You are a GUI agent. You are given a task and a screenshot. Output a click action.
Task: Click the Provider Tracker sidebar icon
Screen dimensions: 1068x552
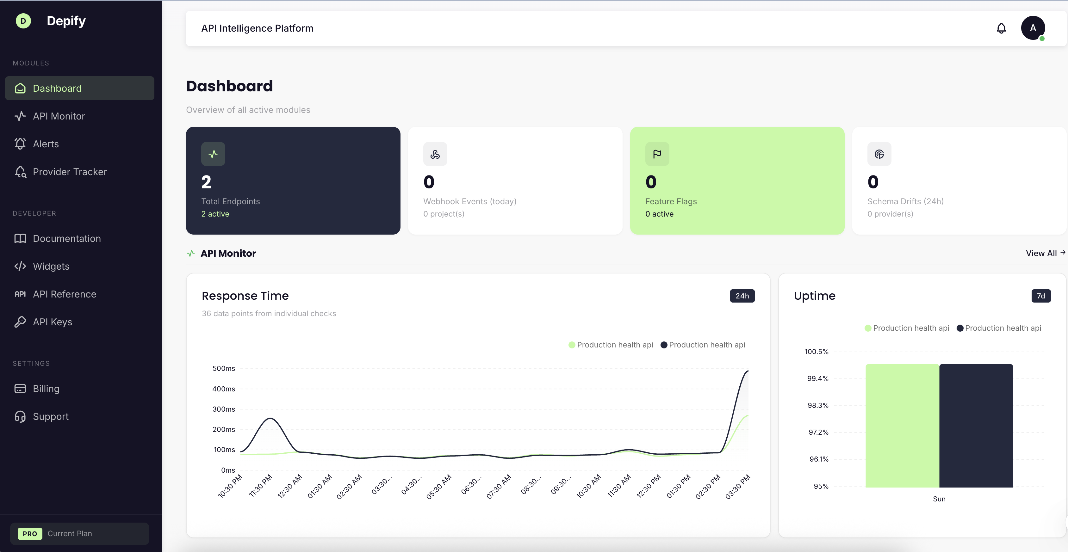pos(20,172)
